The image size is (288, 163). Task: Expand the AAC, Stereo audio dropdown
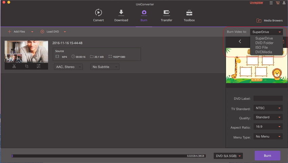point(68,67)
